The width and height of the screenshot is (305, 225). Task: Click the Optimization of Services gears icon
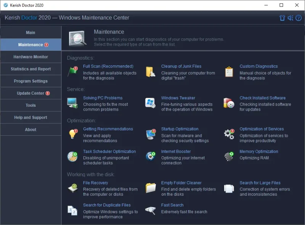[229, 134]
